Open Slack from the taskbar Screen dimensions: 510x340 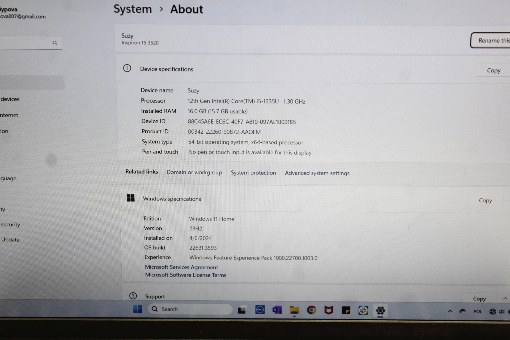pos(363,310)
